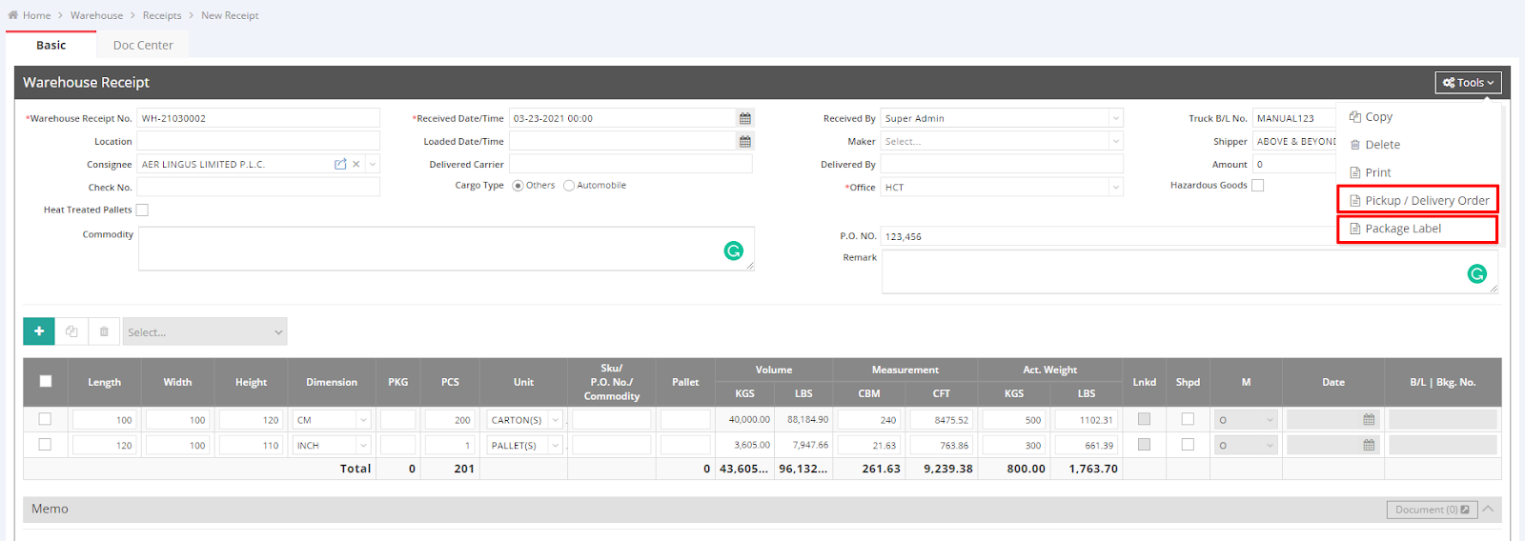The height and width of the screenshot is (541, 1525).
Task: Go to Receipts in the breadcrumb
Action: 162,15
